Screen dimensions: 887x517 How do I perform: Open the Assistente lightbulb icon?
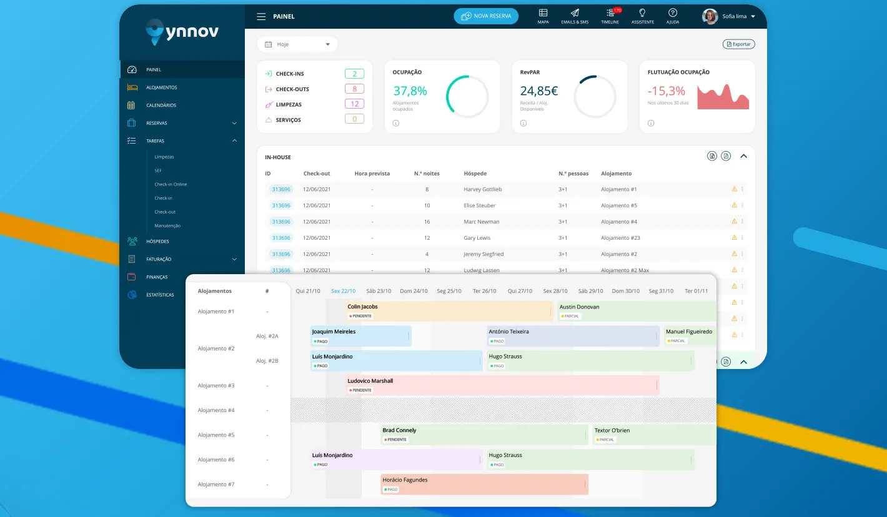pyautogui.click(x=643, y=16)
